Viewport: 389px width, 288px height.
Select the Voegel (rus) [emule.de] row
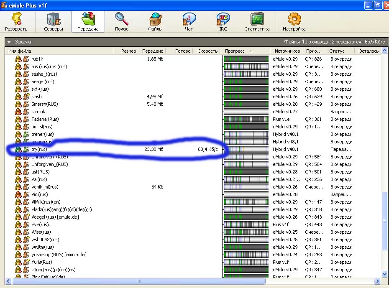click(55, 217)
